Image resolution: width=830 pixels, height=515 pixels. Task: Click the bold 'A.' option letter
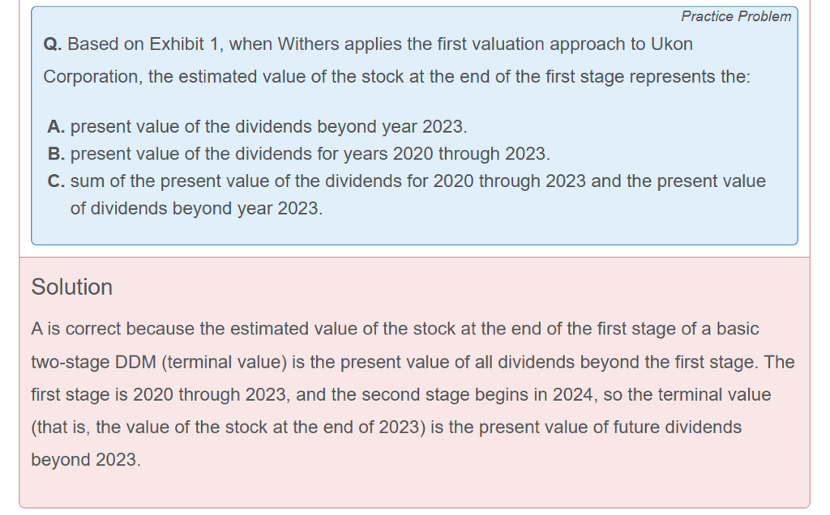(x=57, y=127)
